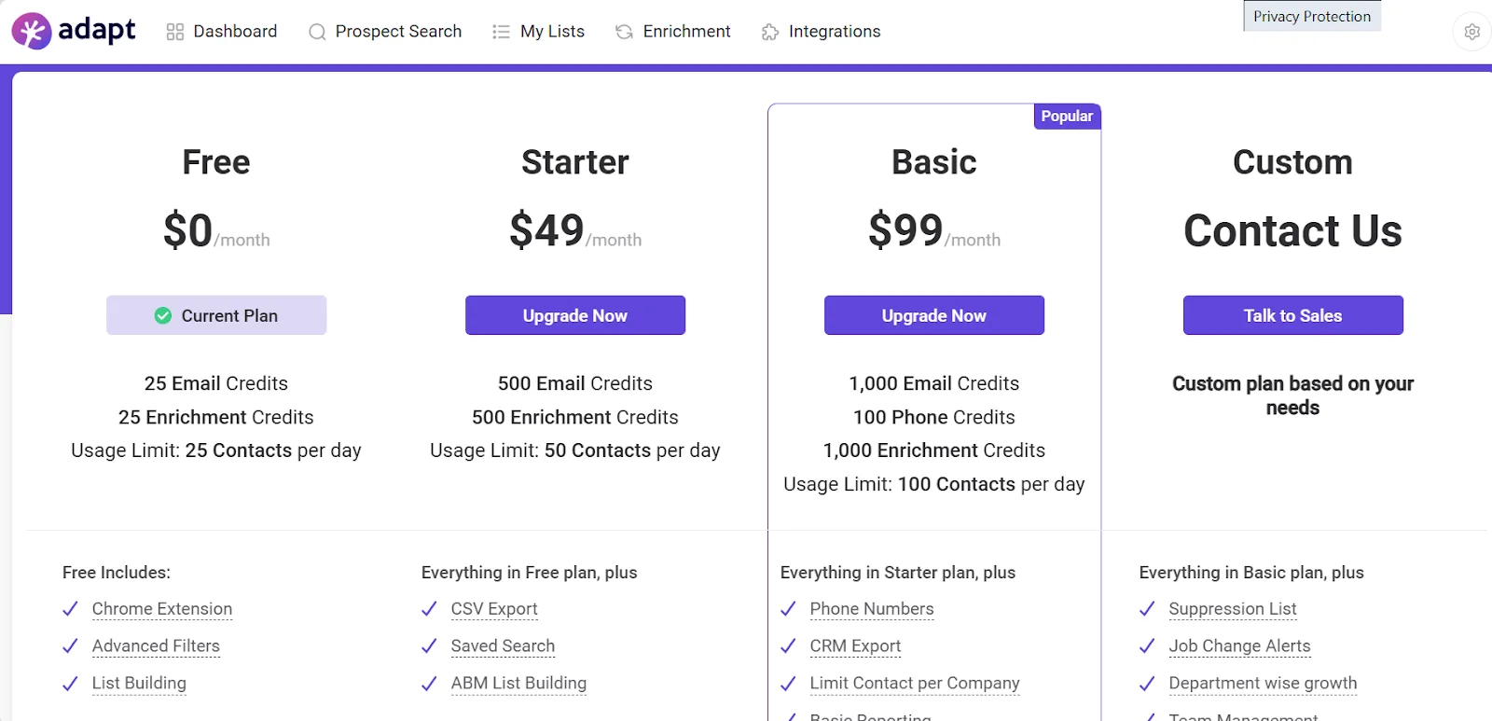Click the Dashboard grid icon
The image size is (1492, 721).
click(x=174, y=32)
